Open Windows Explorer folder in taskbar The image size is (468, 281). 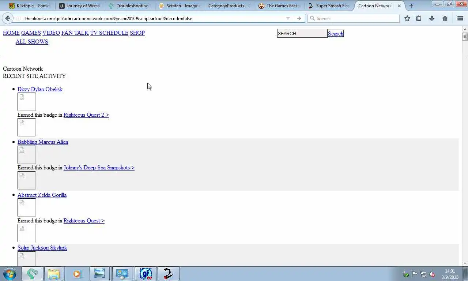click(54, 274)
